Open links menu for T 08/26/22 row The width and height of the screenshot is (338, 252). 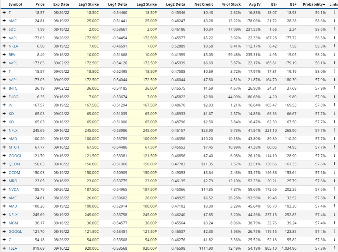pos(334,12)
